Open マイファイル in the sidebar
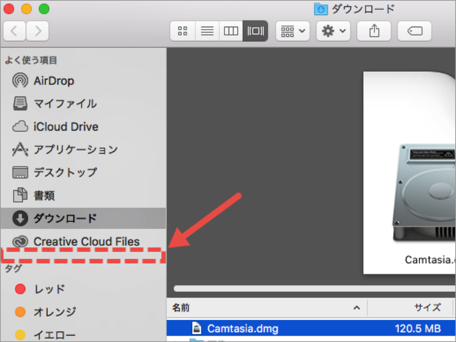Viewport: 456px width, 342px height. pyautogui.click(x=83, y=104)
